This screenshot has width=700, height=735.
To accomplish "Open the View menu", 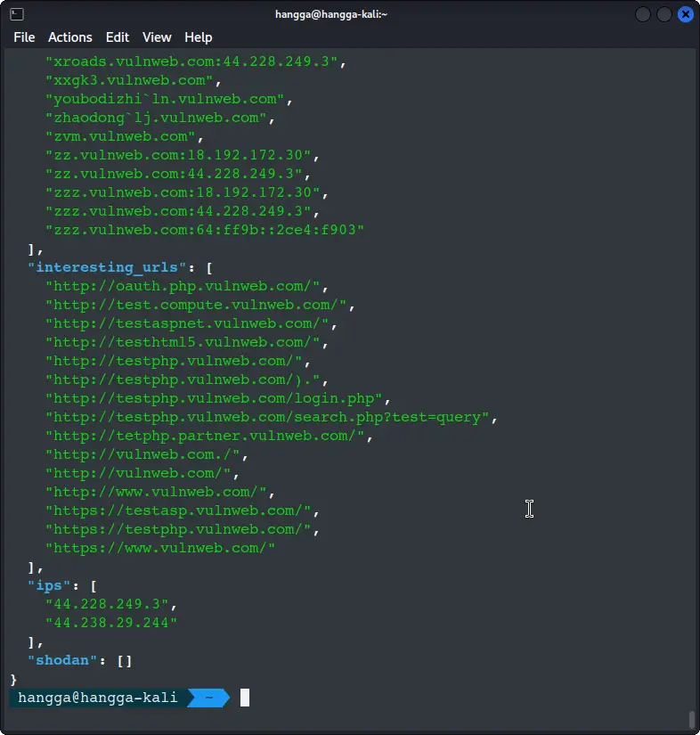I will 157,37.
